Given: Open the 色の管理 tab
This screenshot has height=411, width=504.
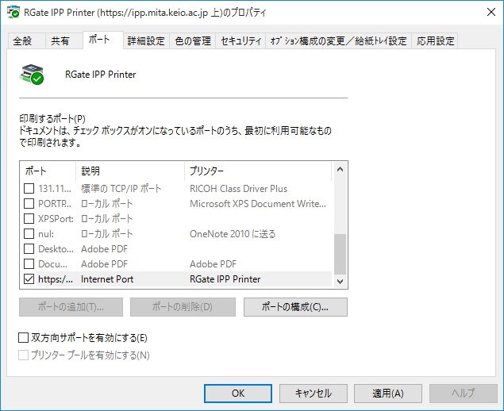Looking at the screenshot, I should tap(193, 41).
